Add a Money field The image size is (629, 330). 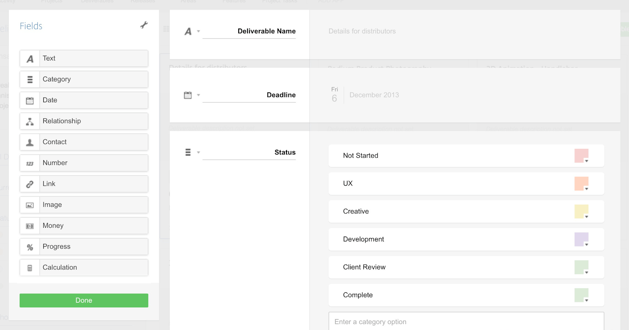(84, 226)
